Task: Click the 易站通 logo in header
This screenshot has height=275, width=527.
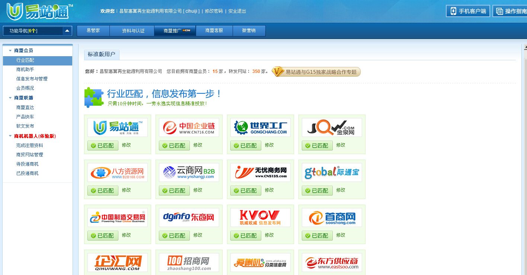Action: (x=39, y=11)
